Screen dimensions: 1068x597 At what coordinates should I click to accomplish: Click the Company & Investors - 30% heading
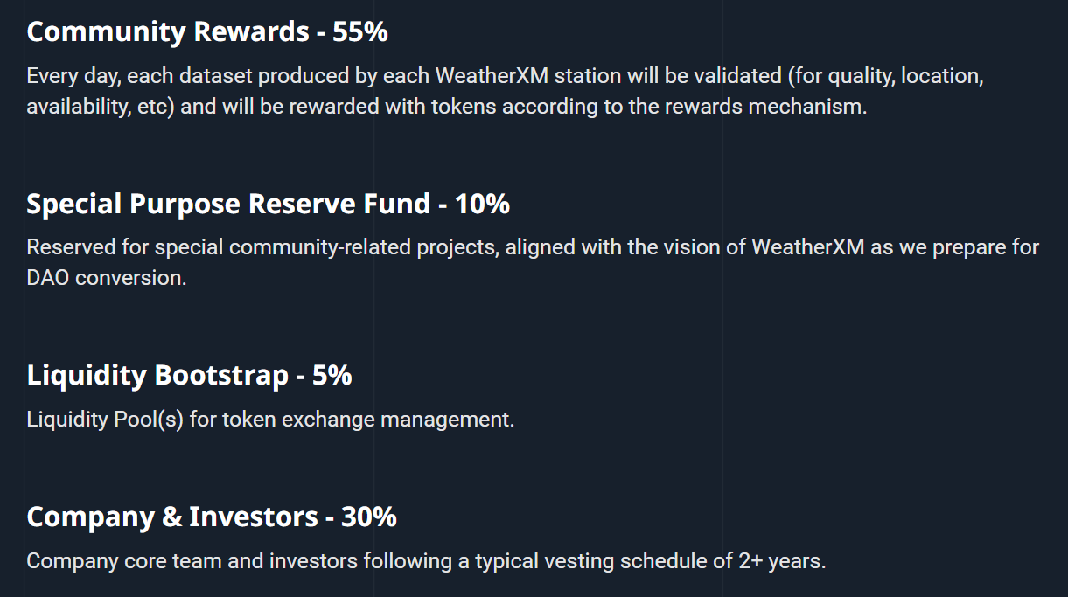pyautogui.click(x=212, y=517)
